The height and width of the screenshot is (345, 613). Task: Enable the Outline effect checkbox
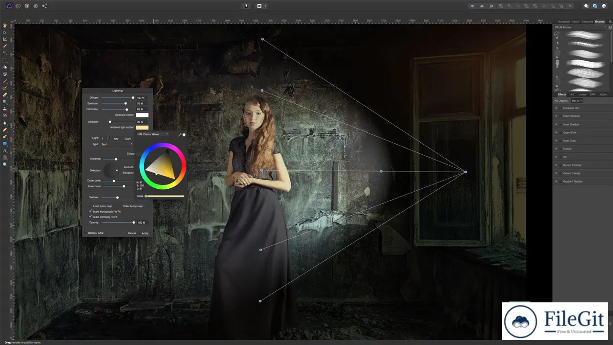pyautogui.click(x=560, y=149)
